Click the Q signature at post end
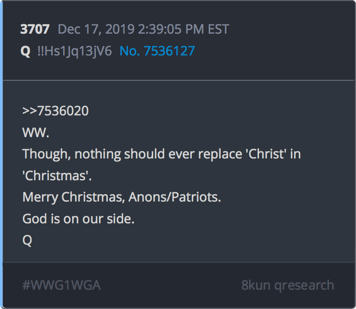 [27, 240]
